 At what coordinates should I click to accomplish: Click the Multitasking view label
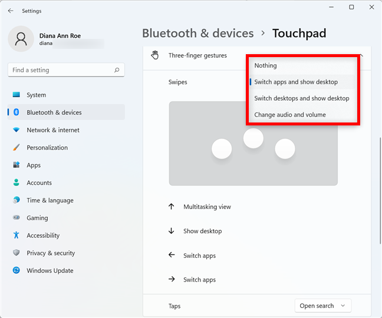point(207,207)
